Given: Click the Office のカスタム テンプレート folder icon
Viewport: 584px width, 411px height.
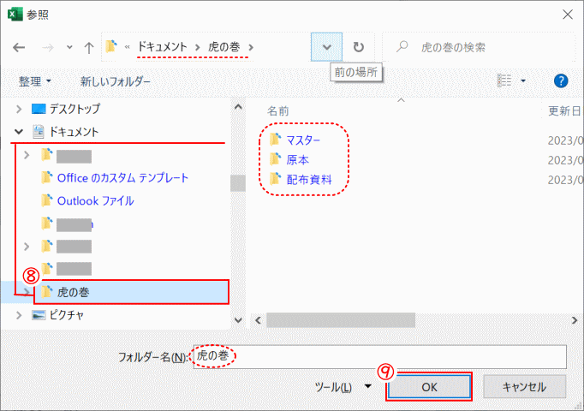Looking at the screenshot, I should [x=46, y=177].
